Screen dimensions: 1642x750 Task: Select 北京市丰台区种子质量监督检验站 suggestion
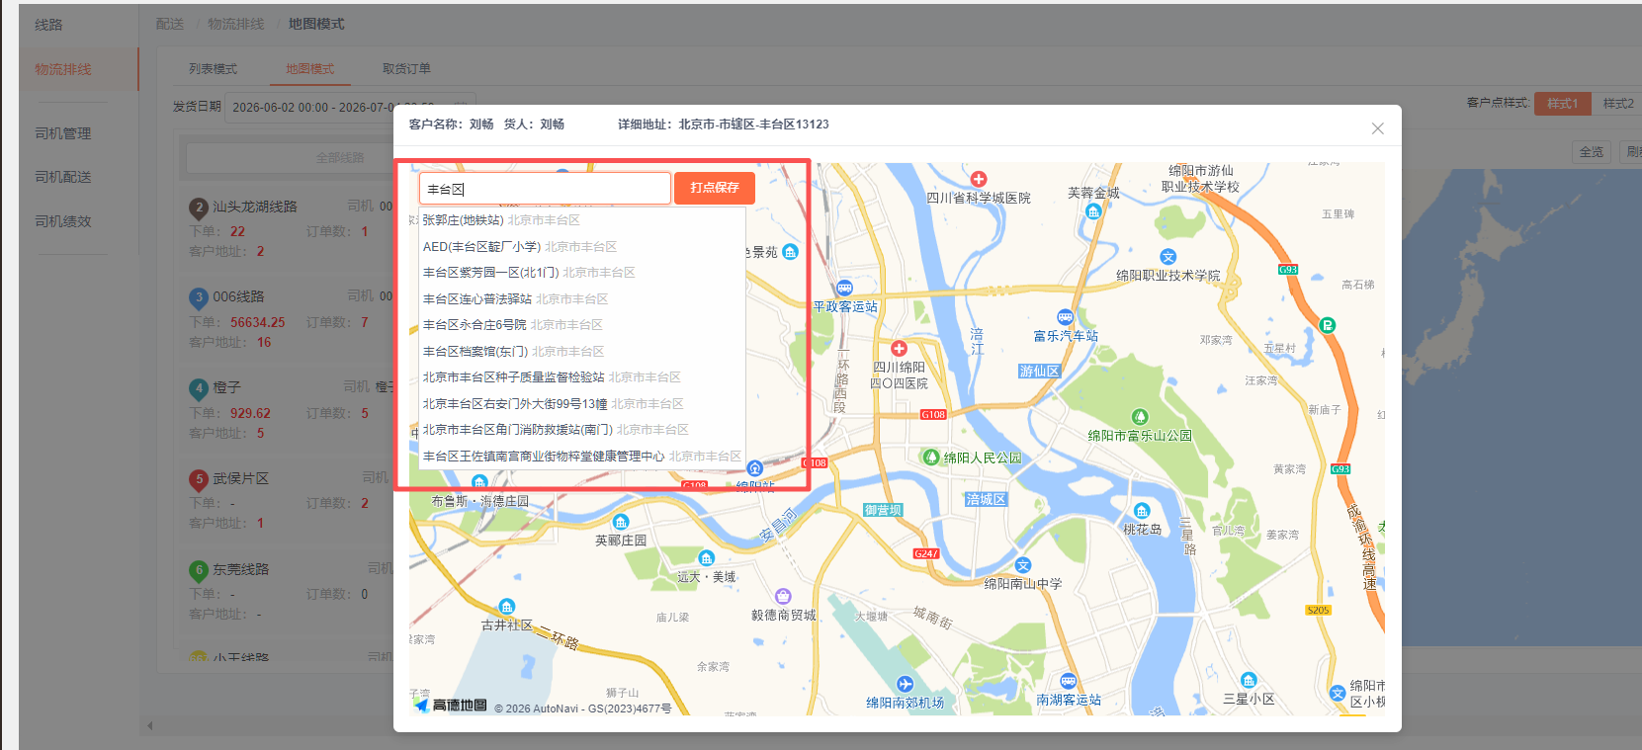point(581,377)
